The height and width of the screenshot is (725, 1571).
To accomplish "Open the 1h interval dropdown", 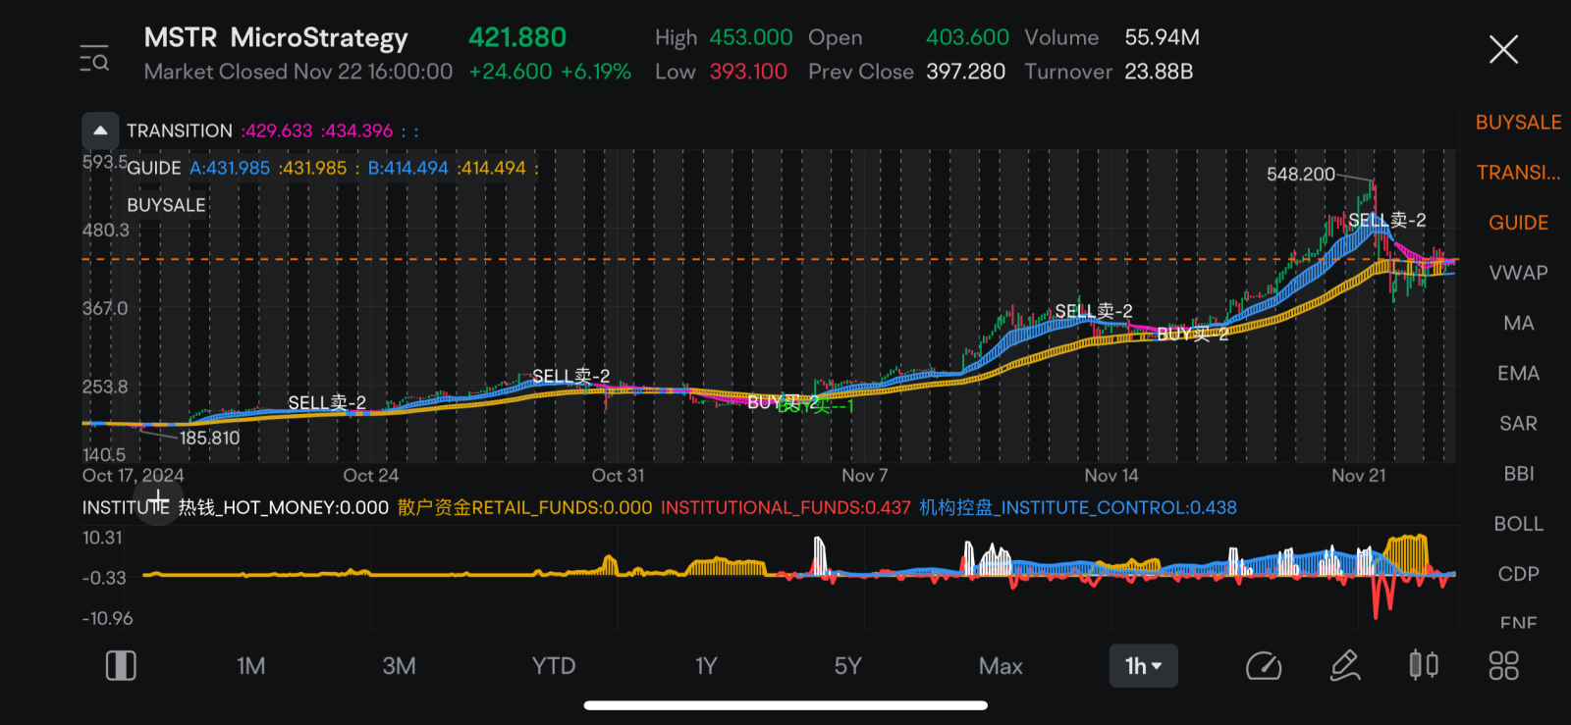I will click(1144, 666).
